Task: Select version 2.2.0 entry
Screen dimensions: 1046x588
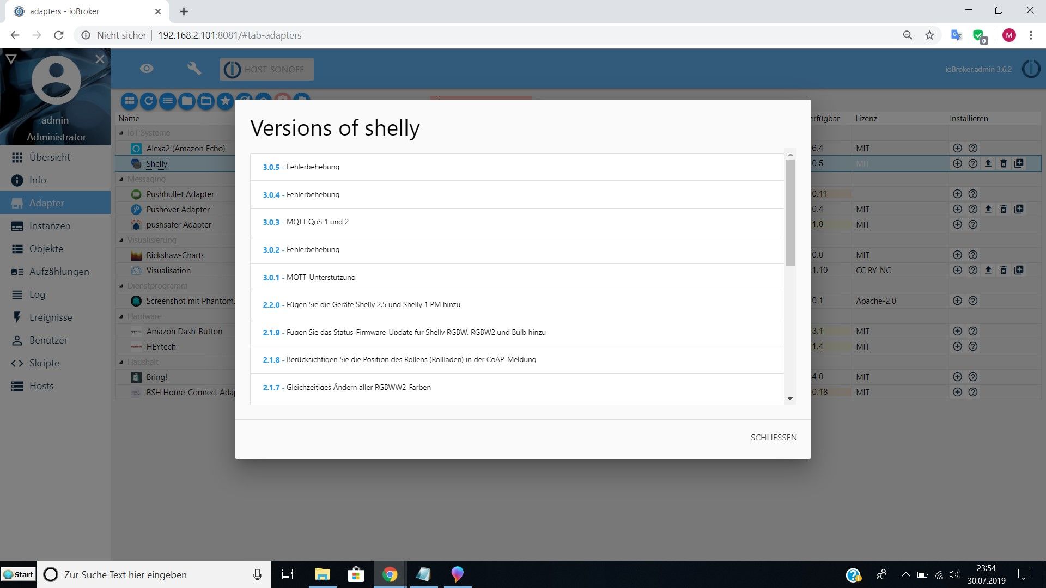Action: point(271,305)
